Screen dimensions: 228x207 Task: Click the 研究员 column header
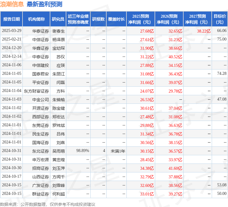pos(58,19)
